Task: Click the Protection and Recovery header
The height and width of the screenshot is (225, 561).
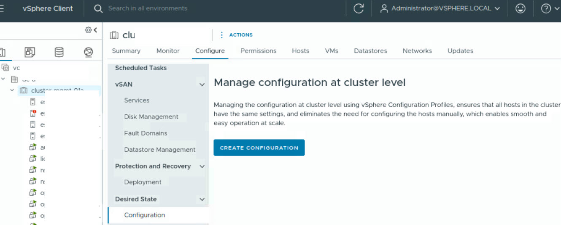Action: (x=153, y=166)
